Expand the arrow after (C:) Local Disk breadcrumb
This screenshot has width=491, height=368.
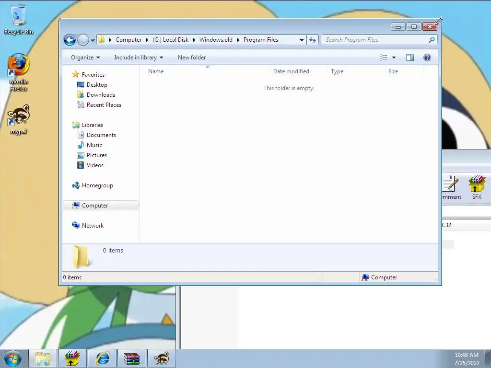[194, 40]
